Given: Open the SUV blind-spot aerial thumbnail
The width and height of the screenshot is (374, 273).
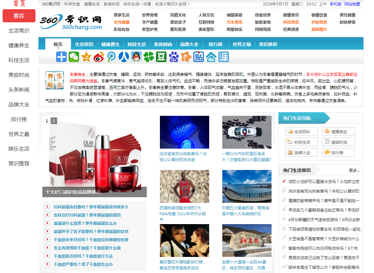Looking at the screenshot, I should [x=247, y=132].
